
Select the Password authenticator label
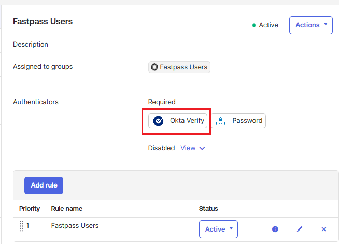point(247,121)
